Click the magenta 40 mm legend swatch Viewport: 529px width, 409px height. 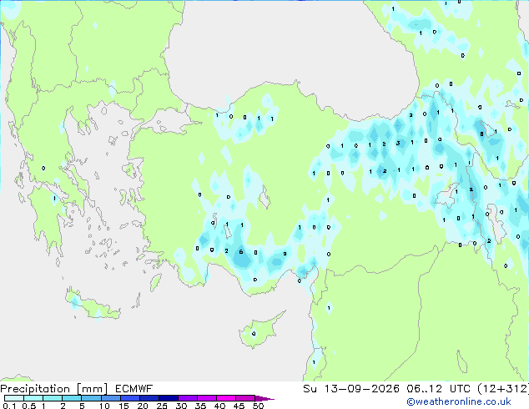tap(226, 398)
